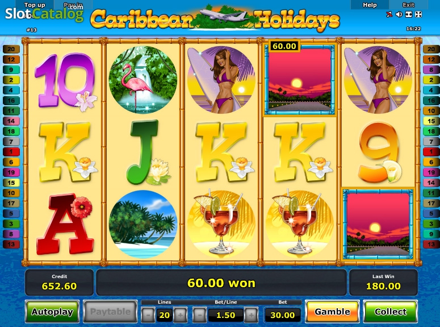The image size is (440, 327).
Task: Mute the sound with speaker icon
Action: (399, 14)
